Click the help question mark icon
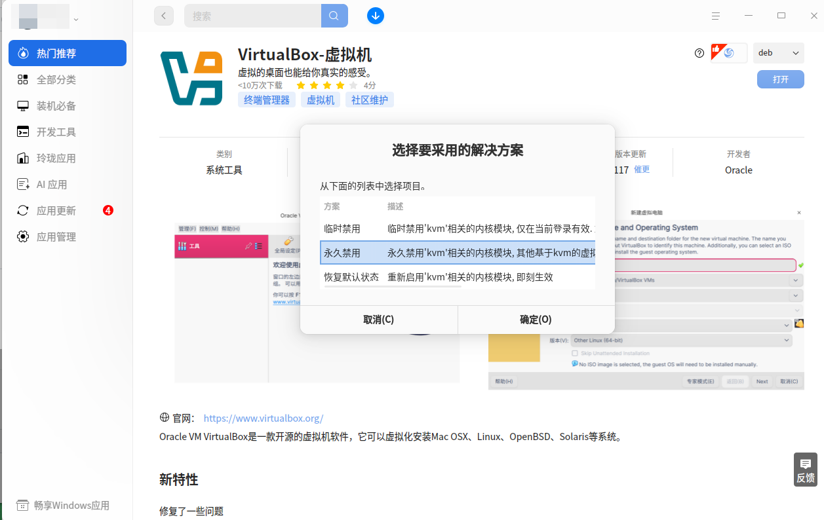The image size is (824, 520). [x=699, y=53]
